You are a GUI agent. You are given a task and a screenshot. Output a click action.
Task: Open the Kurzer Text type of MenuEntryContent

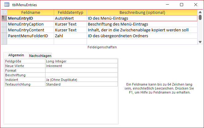pos(69,30)
